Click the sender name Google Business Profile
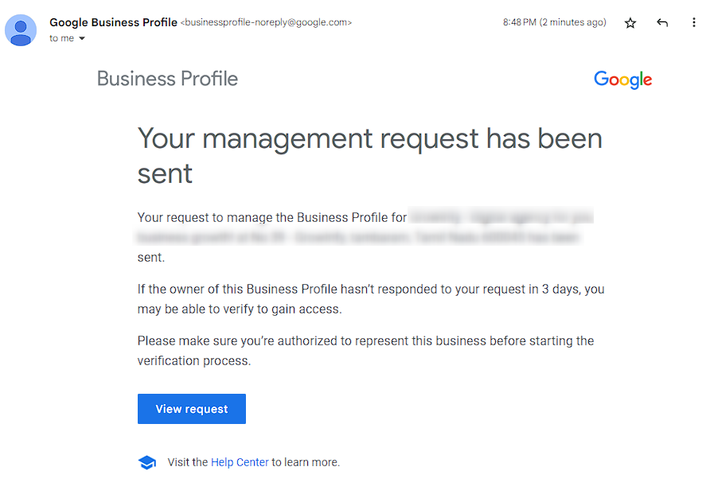Screen dimensions: 710x494 [113, 22]
